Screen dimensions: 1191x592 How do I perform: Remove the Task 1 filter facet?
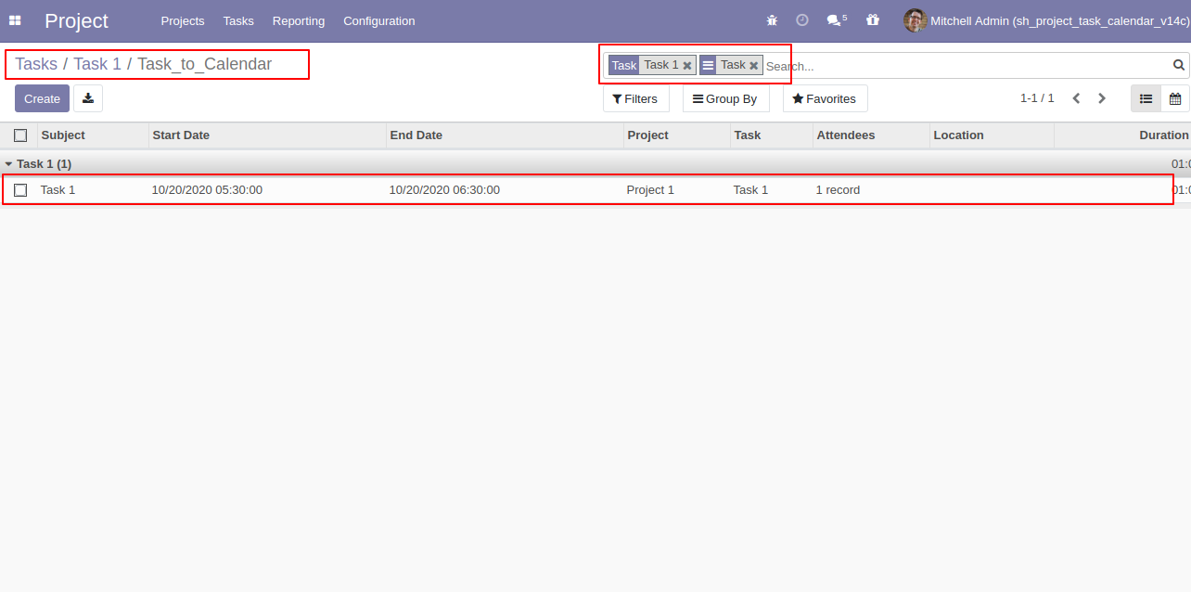point(687,66)
